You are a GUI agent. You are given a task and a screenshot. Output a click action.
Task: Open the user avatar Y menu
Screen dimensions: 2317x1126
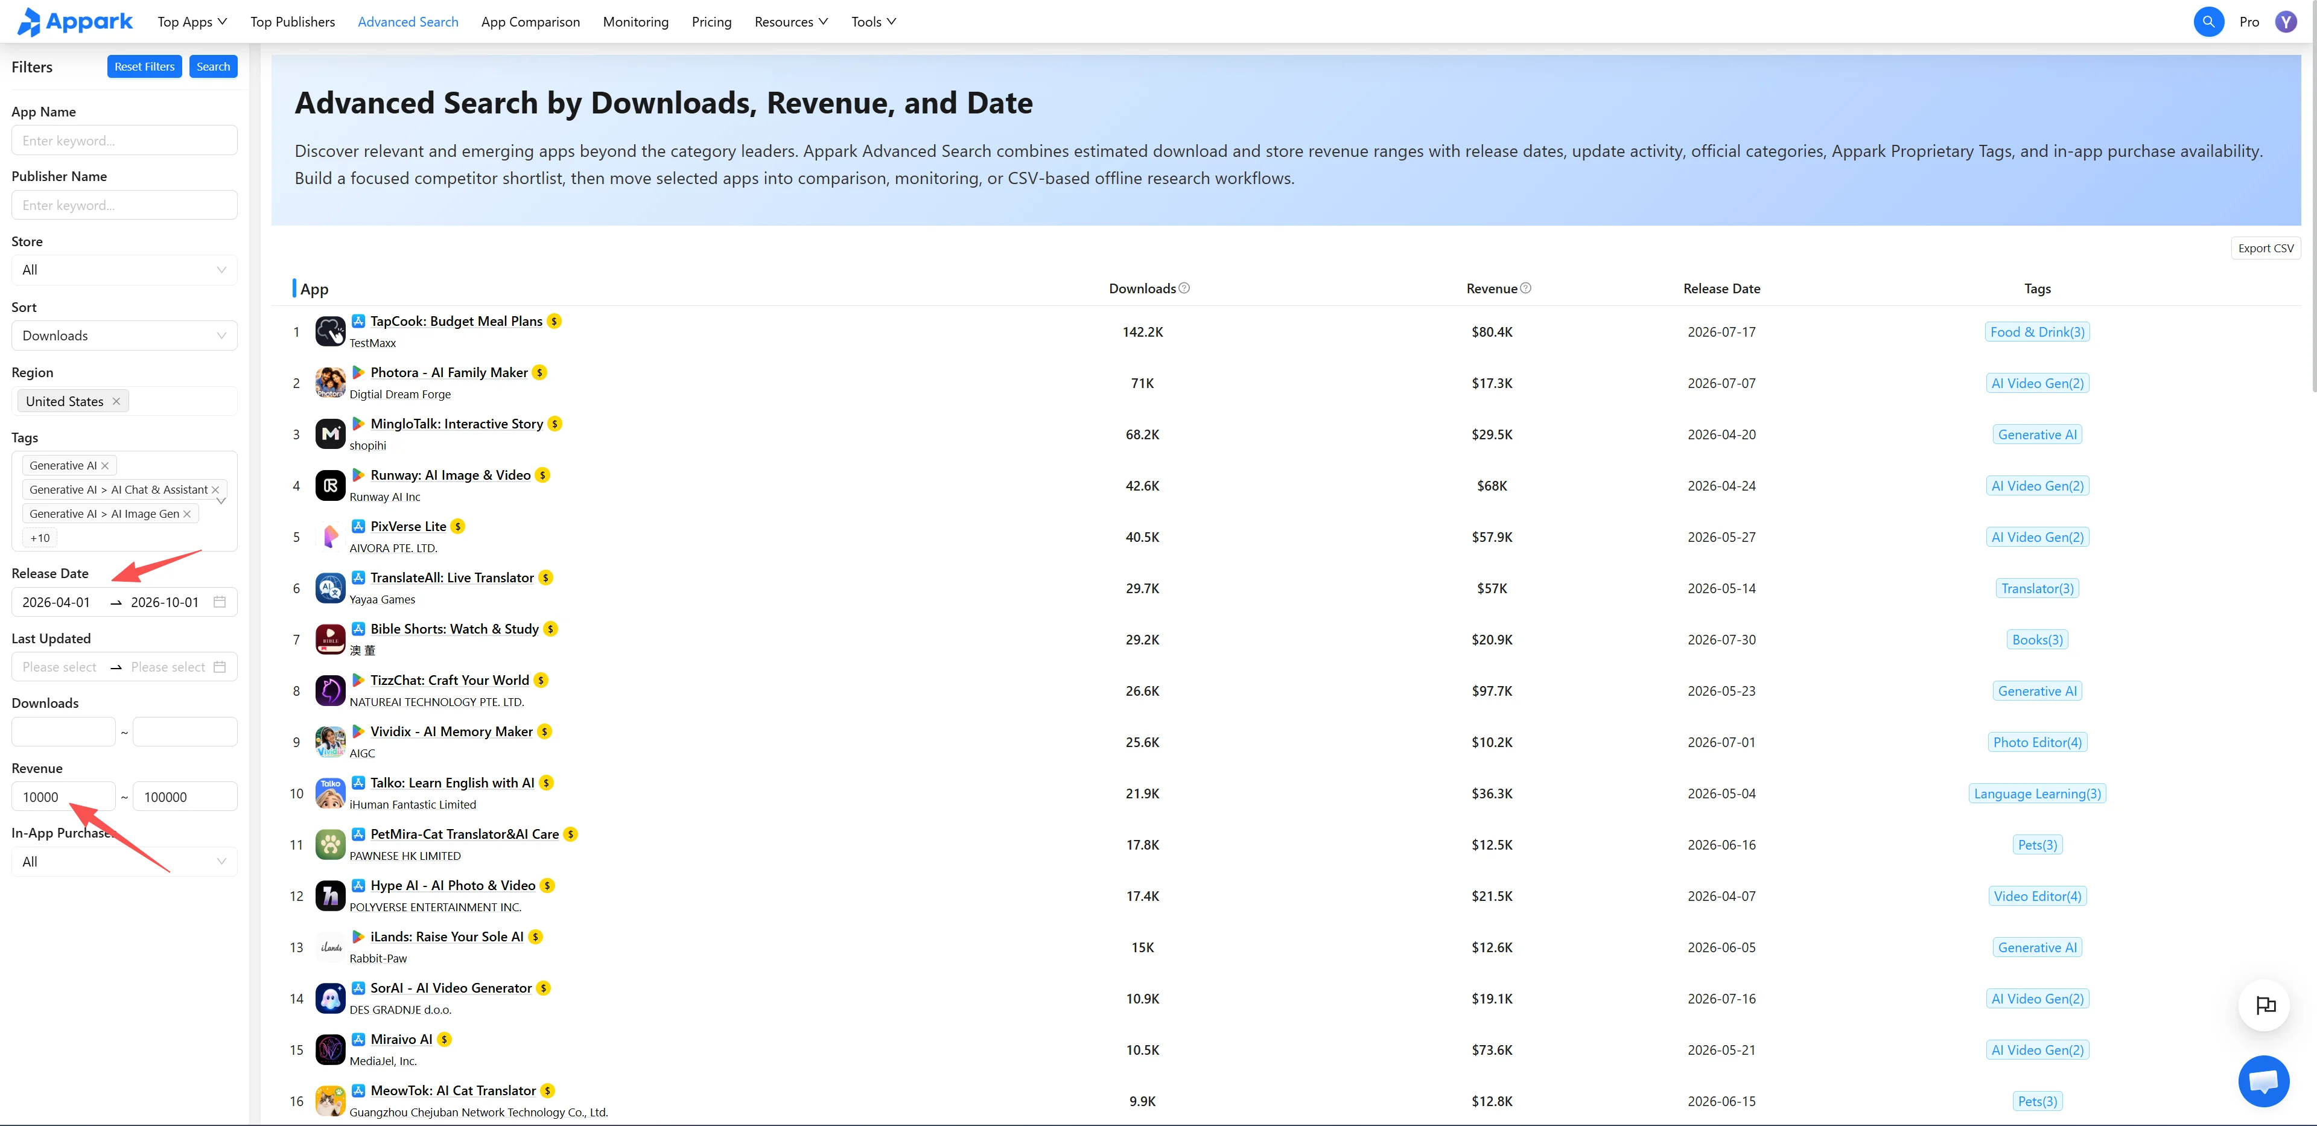pyautogui.click(x=2286, y=22)
